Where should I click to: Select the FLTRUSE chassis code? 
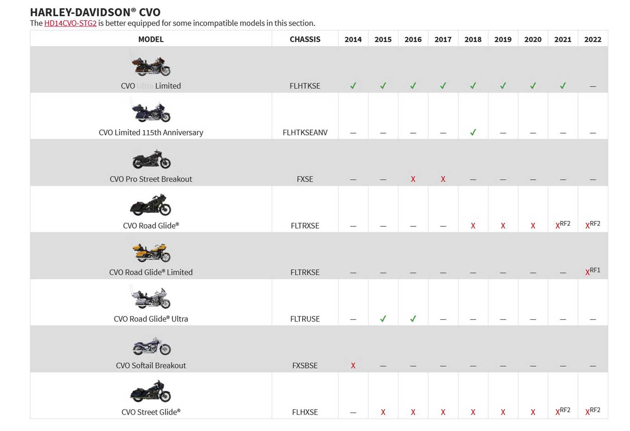pos(305,319)
